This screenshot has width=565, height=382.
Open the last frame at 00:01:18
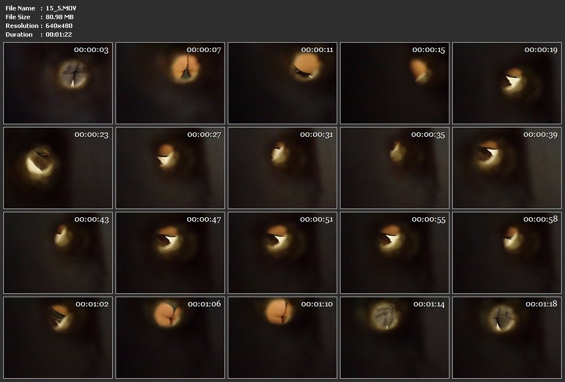pyautogui.click(x=507, y=337)
